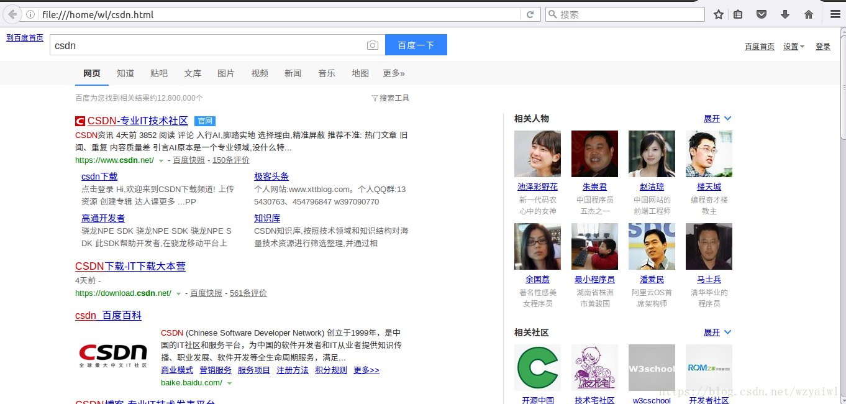Viewport: 846px width, 404px height.
Task: Open the 更多» tab menu
Action: (x=394, y=73)
